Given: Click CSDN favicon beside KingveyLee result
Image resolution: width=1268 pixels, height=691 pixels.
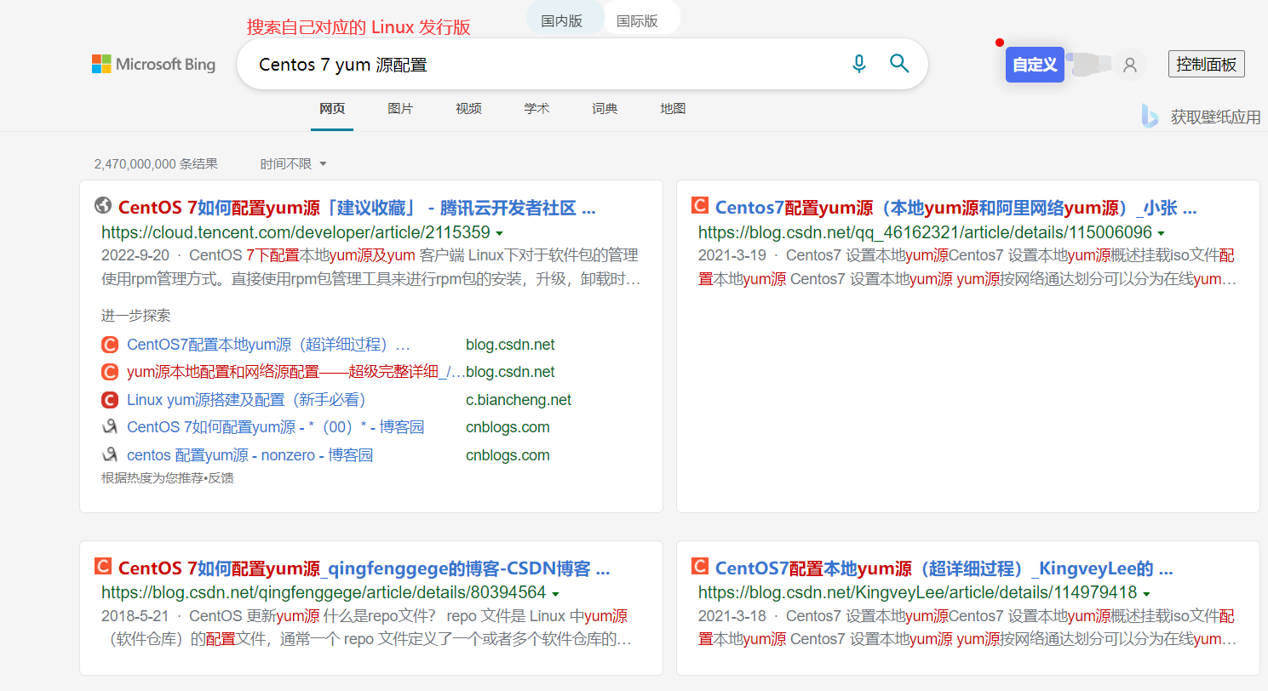Looking at the screenshot, I should coord(700,566).
